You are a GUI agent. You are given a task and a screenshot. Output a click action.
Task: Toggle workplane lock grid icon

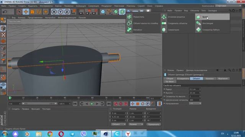point(3,86)
